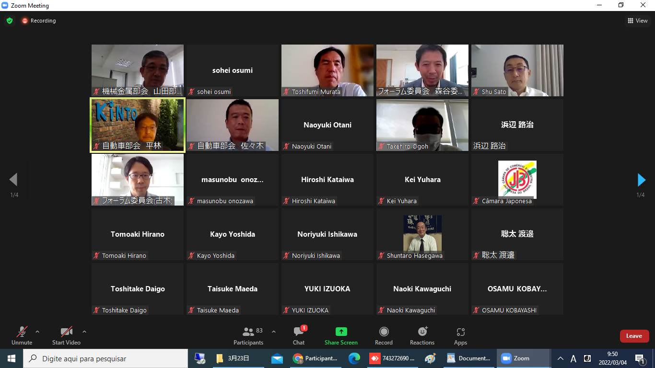The image size is (655, 368).
Task: Leave the meeting
Action: pyautogui.click(x=634, y=336)
